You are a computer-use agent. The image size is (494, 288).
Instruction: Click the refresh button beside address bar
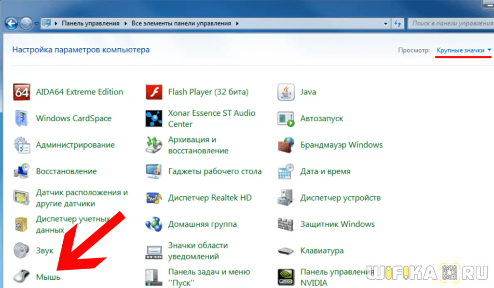pos(398,23)
